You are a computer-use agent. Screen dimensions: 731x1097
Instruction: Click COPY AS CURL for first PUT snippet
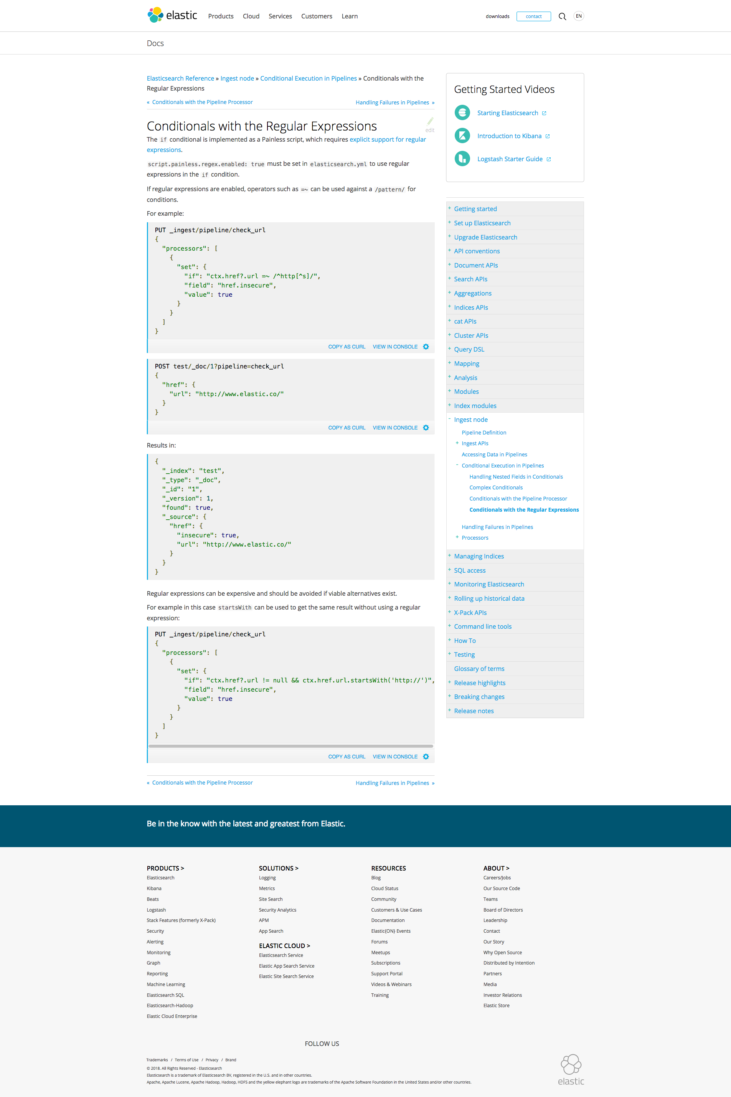pyautogui.click(x=347, y=346)
